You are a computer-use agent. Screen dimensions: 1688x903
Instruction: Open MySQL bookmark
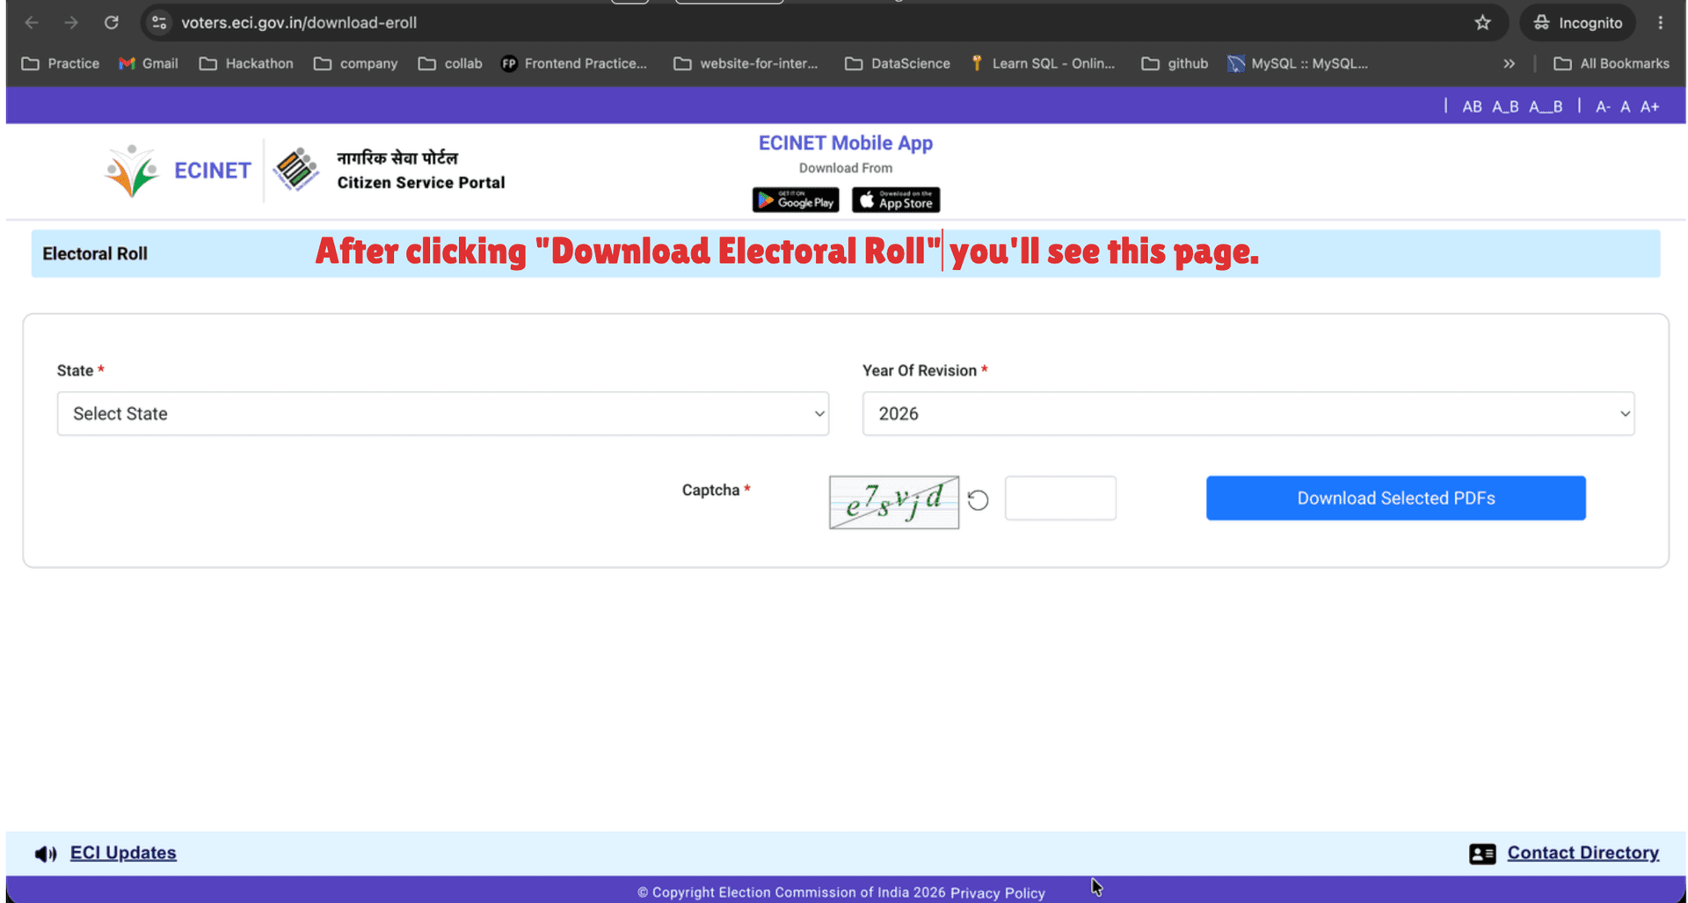[1298, 63]
